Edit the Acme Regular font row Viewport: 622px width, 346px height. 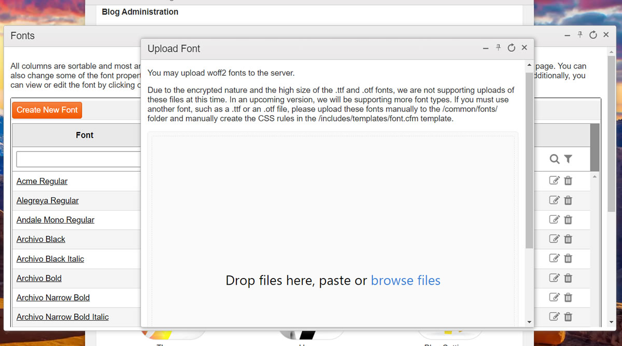click(x=554, y=181)
